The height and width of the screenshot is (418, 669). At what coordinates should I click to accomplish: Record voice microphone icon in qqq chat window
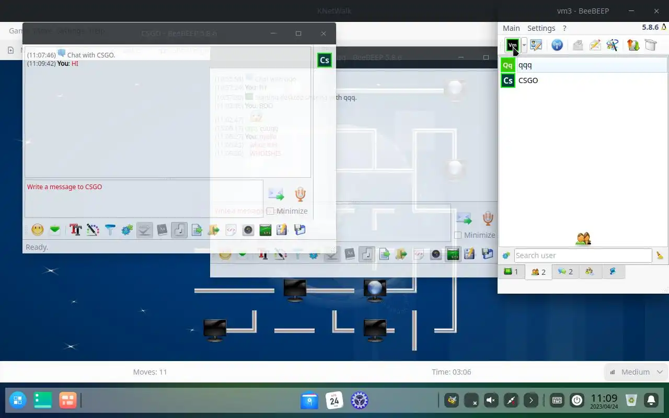point(488,218)
